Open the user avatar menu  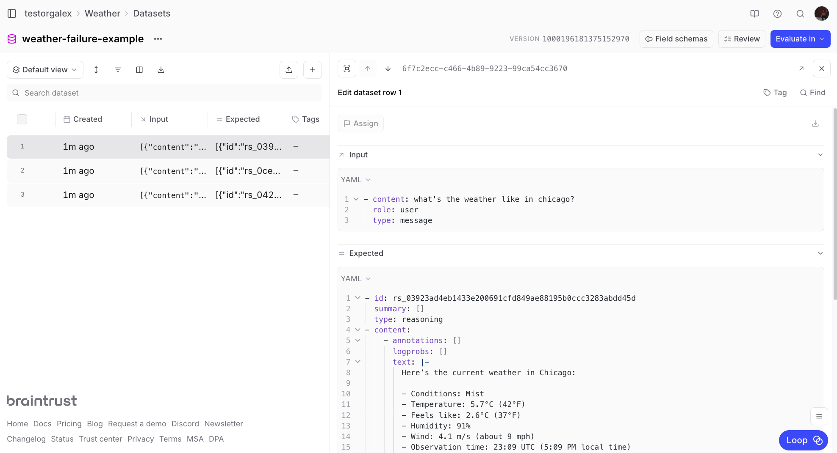[x=822, y=14]
